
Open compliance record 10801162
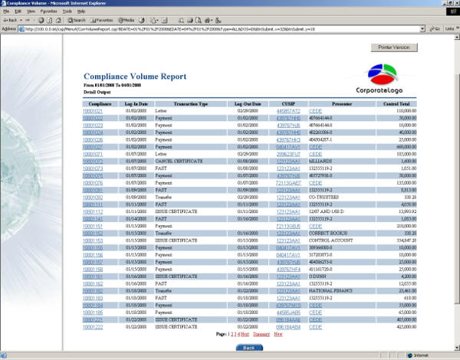(x=93, y=283)
